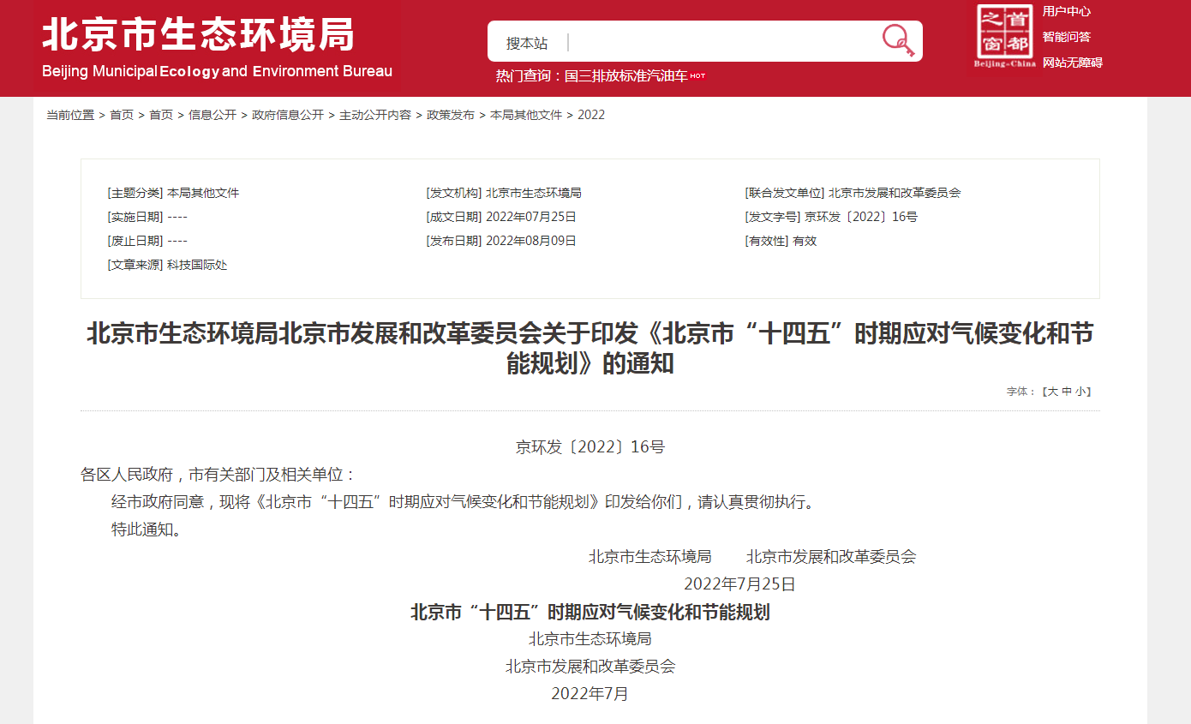Image resolution: width=1191 pixels, height=724 pixels.
Task: Open 信息公开 breadcrumb entry
Action: click(213, 114)
